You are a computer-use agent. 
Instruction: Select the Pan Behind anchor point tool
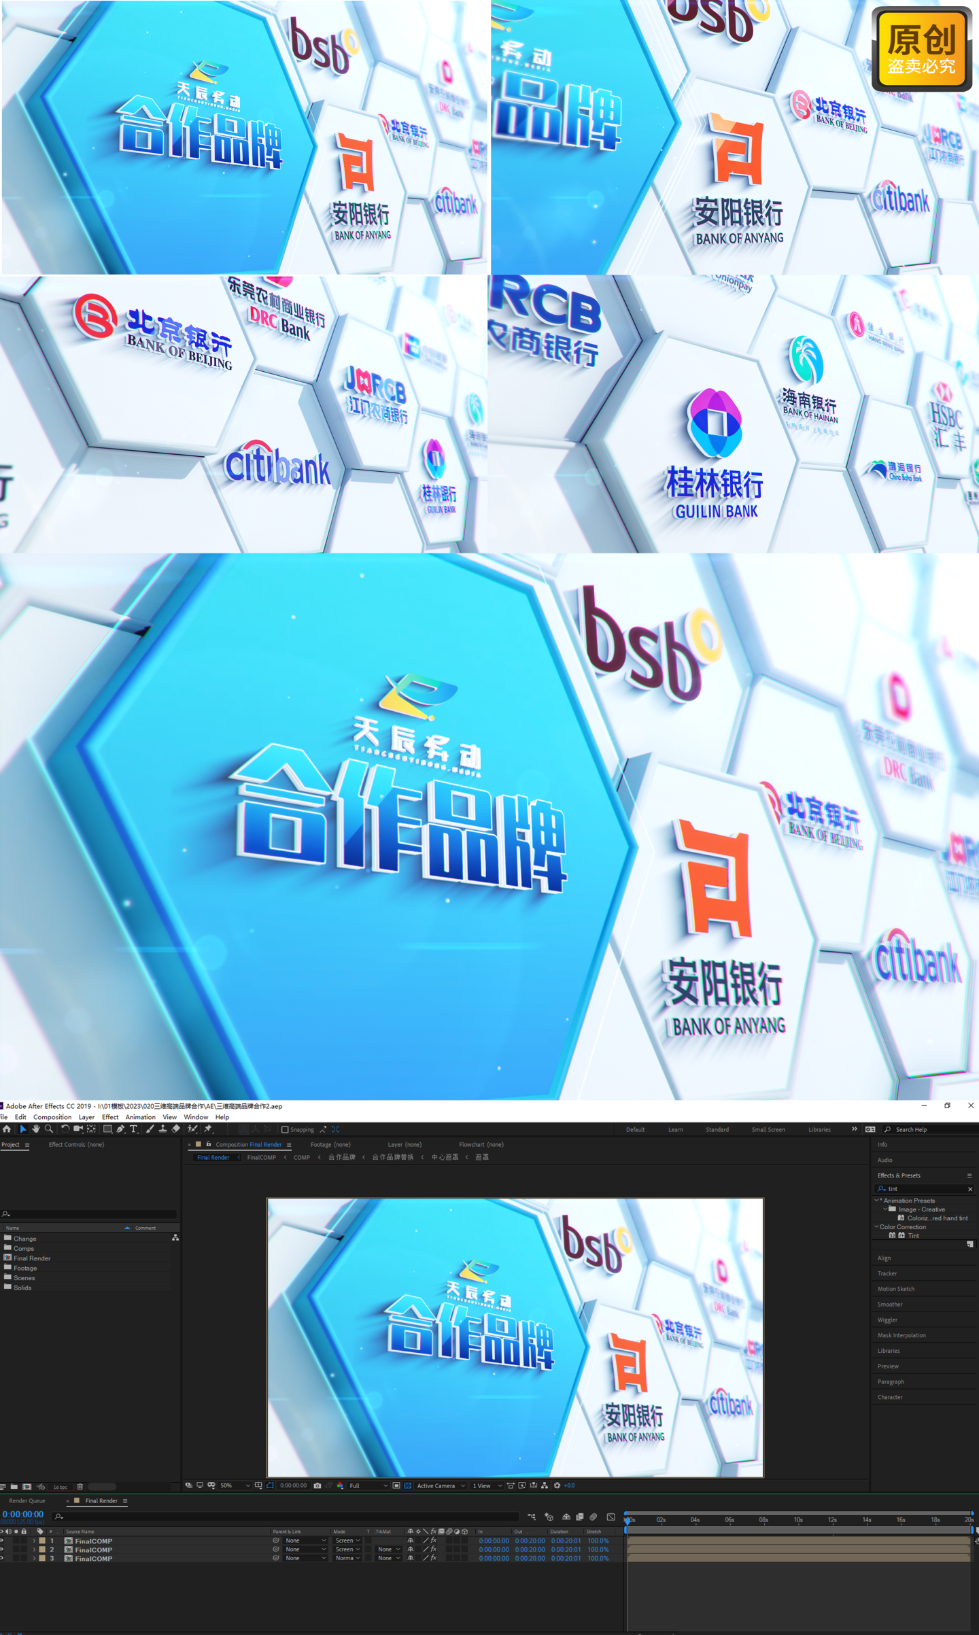pyautogui.click(x=91, y=1129)
